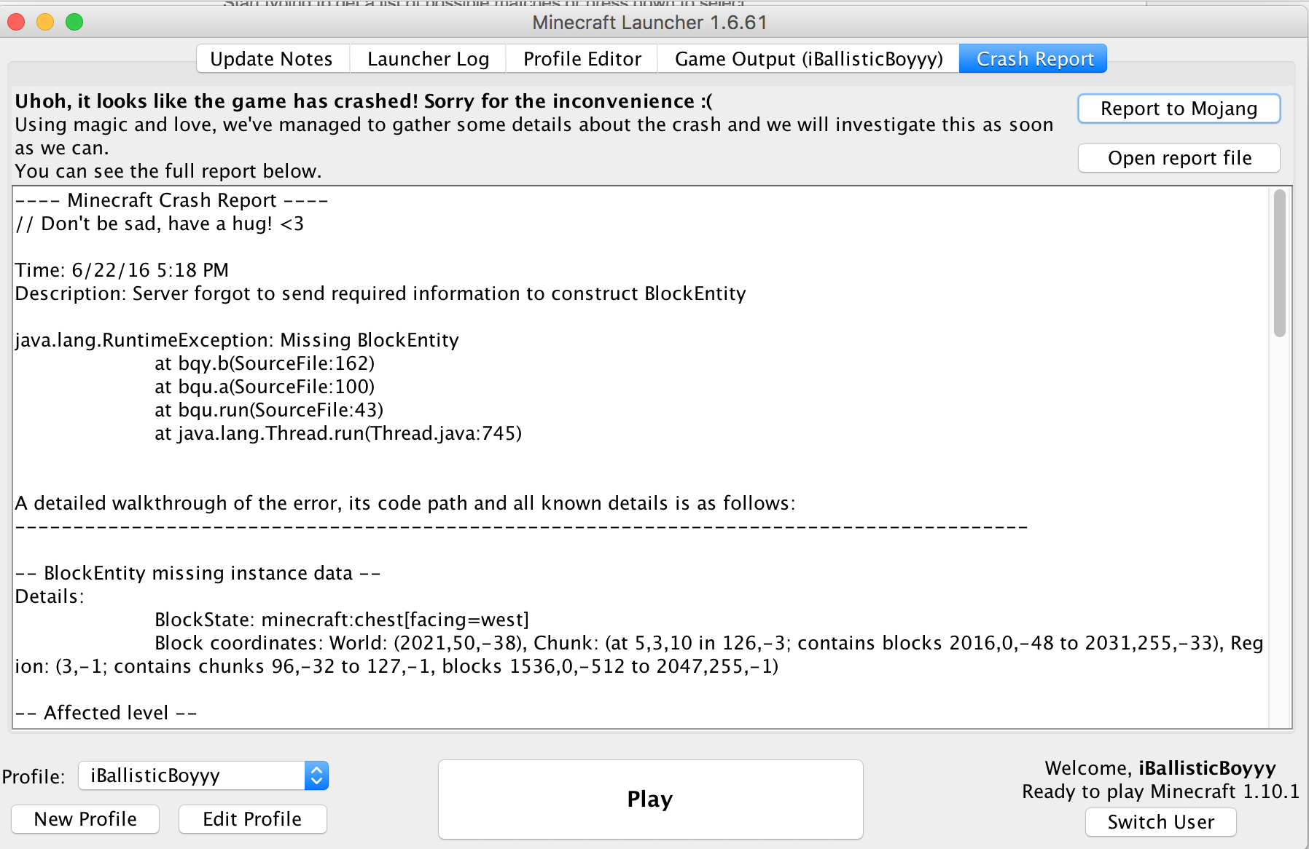The width and height of the screenshot is (1309, 849).
Task: Click the Minecraft Launcher 1.6.61 title bar
Action: tap(649, 22)
